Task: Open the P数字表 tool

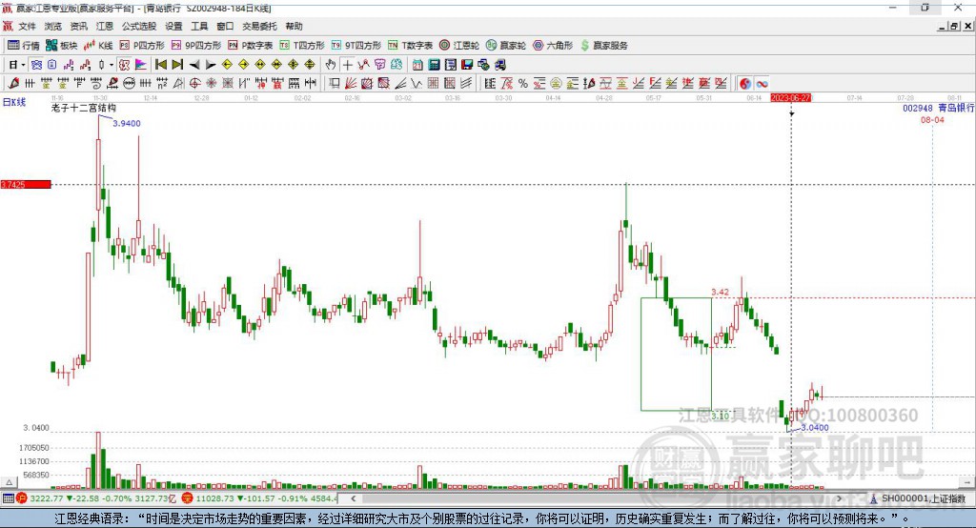Action: click(x=251, y=46)
